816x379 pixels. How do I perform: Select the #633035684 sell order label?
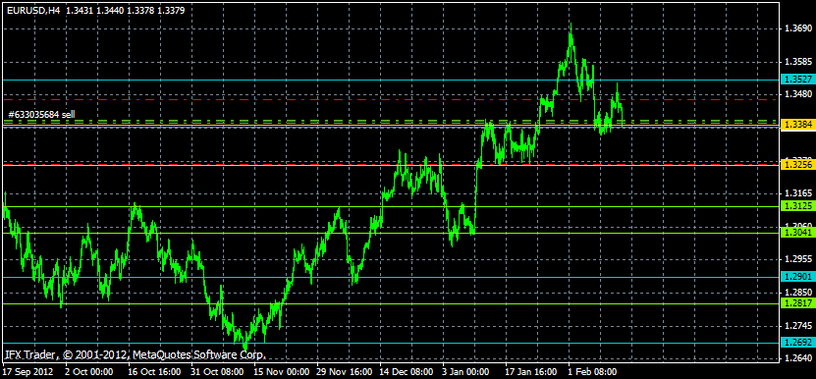(38, 114)
